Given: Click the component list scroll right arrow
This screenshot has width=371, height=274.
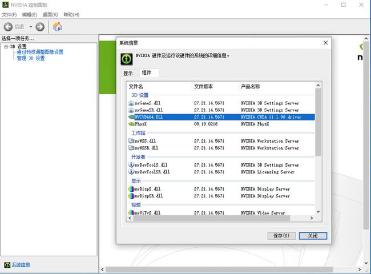Looking at the screenshot, I should [x=312, y=218].
